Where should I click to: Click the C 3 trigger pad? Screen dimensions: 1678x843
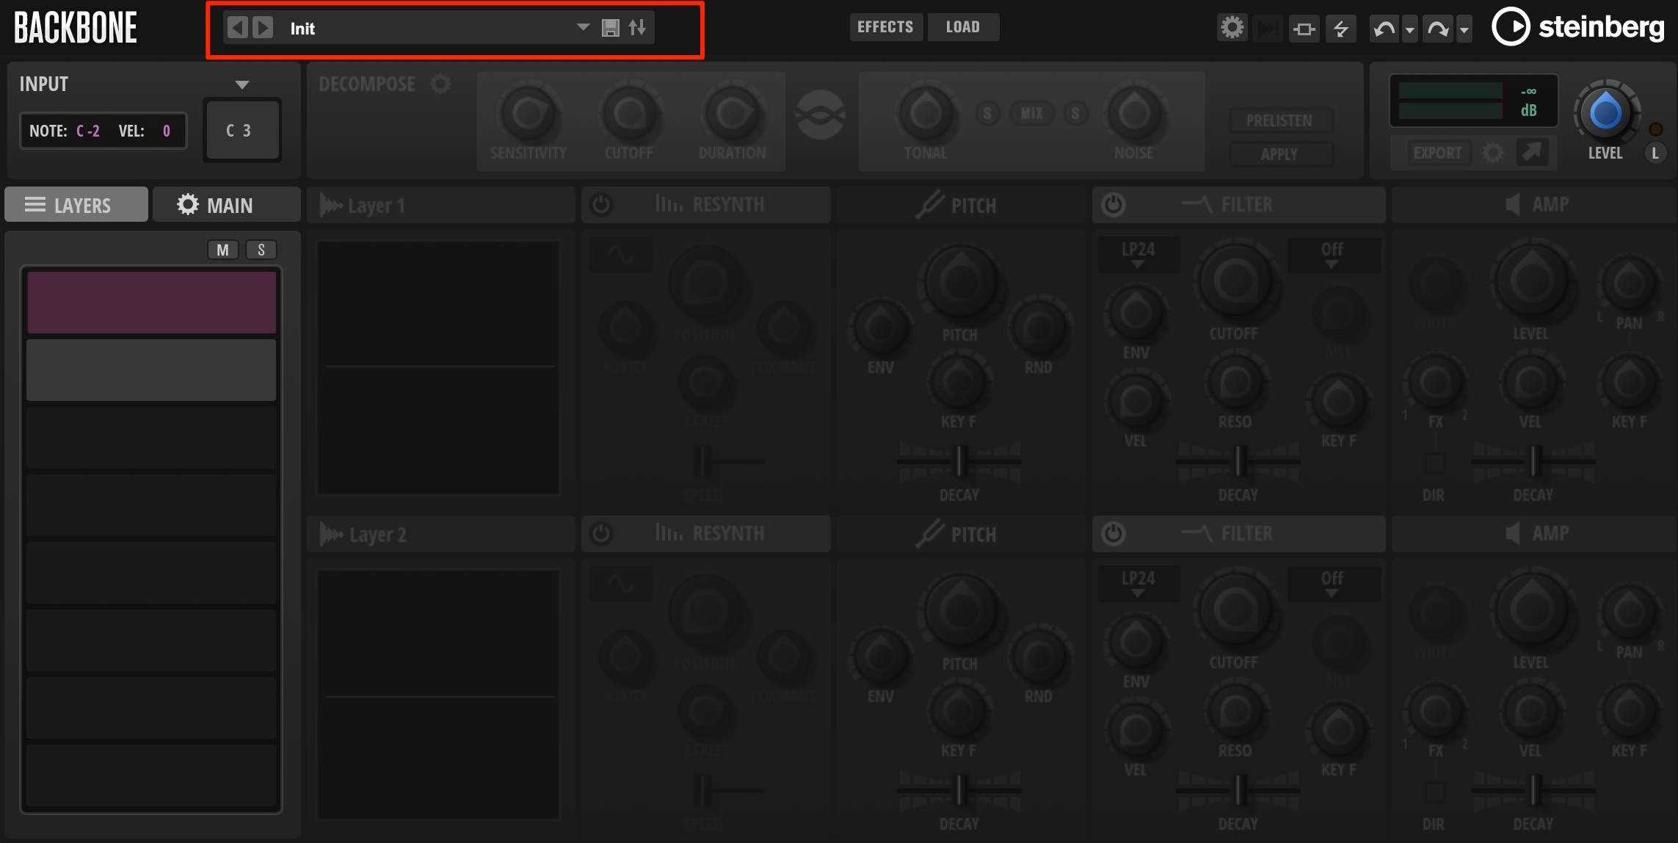pos(241,130)
